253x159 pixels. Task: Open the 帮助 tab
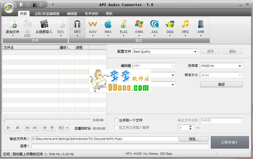109,14
